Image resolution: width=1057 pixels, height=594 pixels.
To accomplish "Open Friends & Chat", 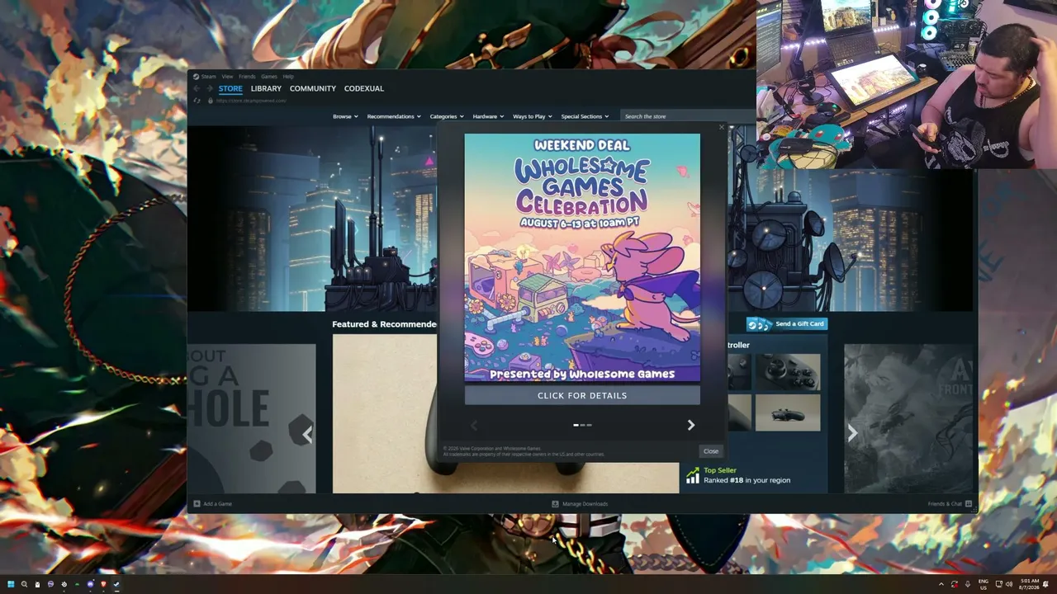I will (950, 503).
